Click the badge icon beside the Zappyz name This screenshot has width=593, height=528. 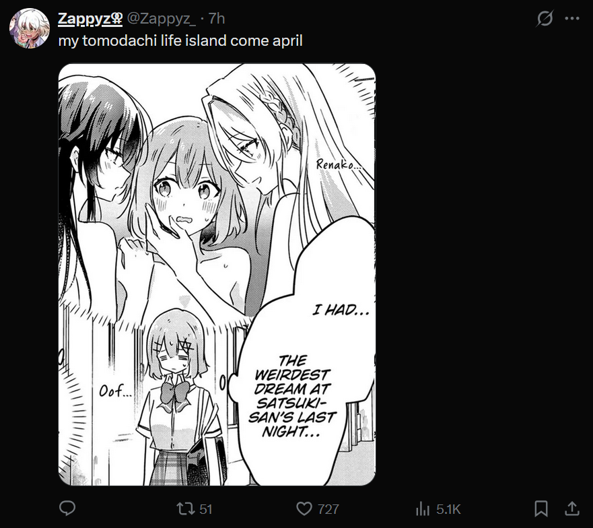(117, 19)
